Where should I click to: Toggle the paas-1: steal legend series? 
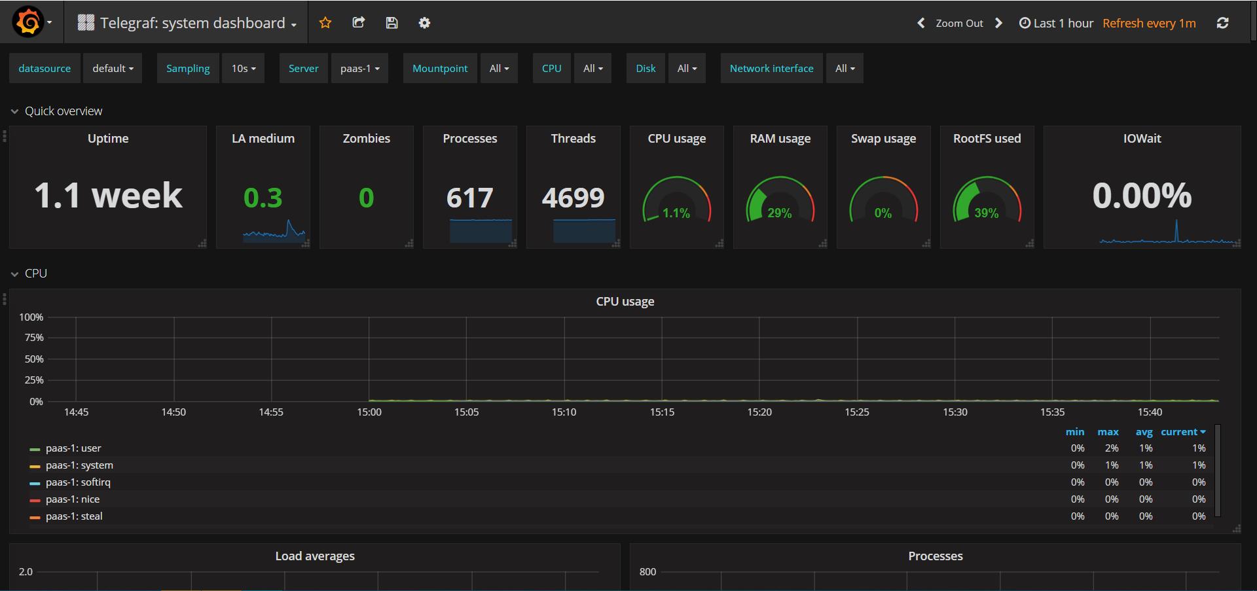[x=74, y=516]
